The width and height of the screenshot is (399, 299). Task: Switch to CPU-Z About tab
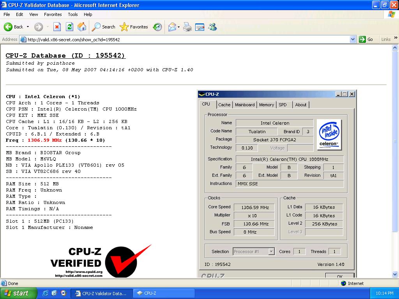tap(301, 105)
